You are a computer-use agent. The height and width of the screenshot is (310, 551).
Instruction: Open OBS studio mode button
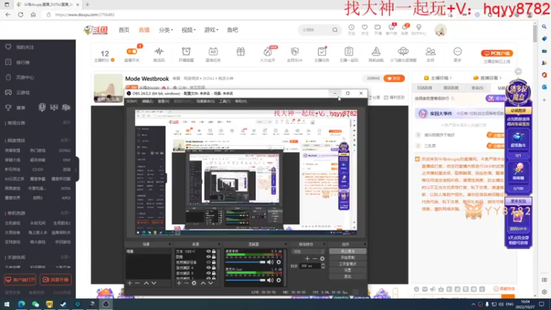pos(348,264)
